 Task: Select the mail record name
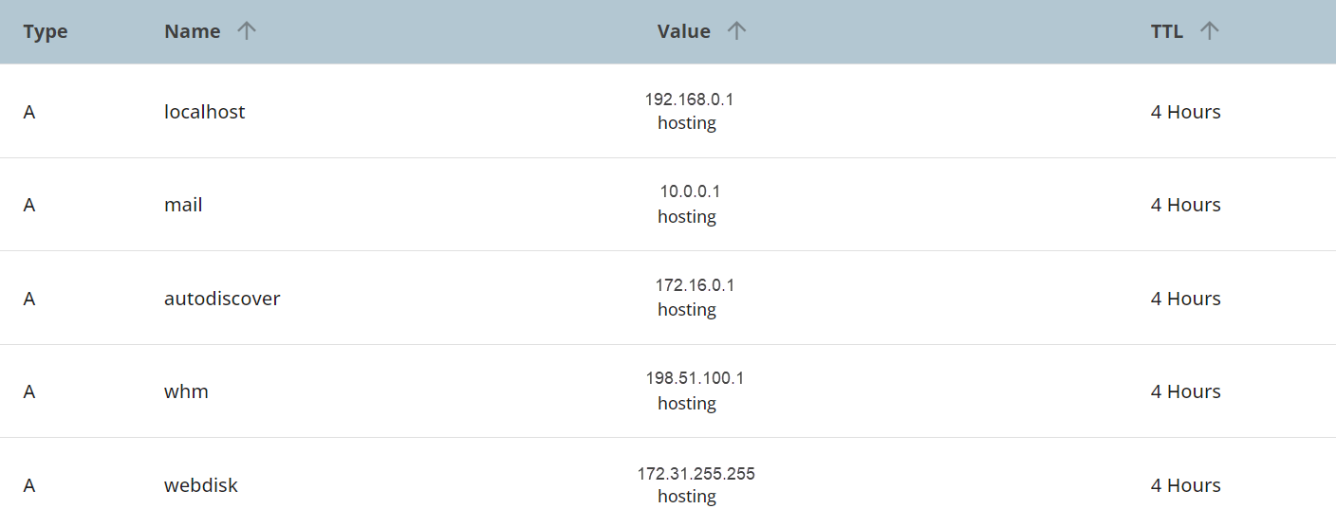coord(183,205)
